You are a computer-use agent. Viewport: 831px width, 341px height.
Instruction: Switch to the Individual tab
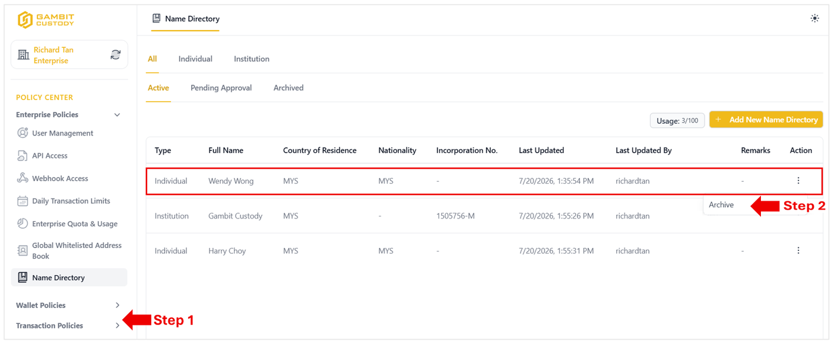click(x=195, y=59)
